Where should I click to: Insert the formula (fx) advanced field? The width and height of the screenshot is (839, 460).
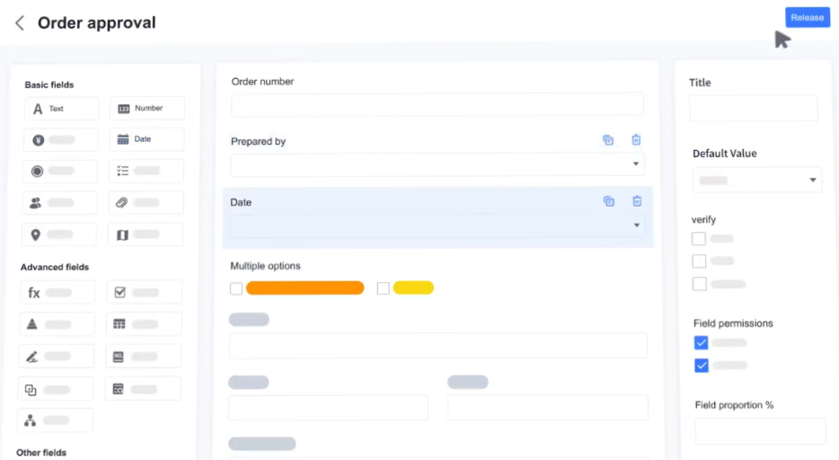tap(57, 293)
